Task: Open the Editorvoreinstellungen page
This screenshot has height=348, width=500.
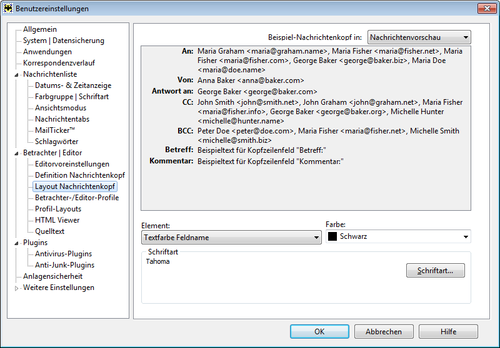Action: 72,164
